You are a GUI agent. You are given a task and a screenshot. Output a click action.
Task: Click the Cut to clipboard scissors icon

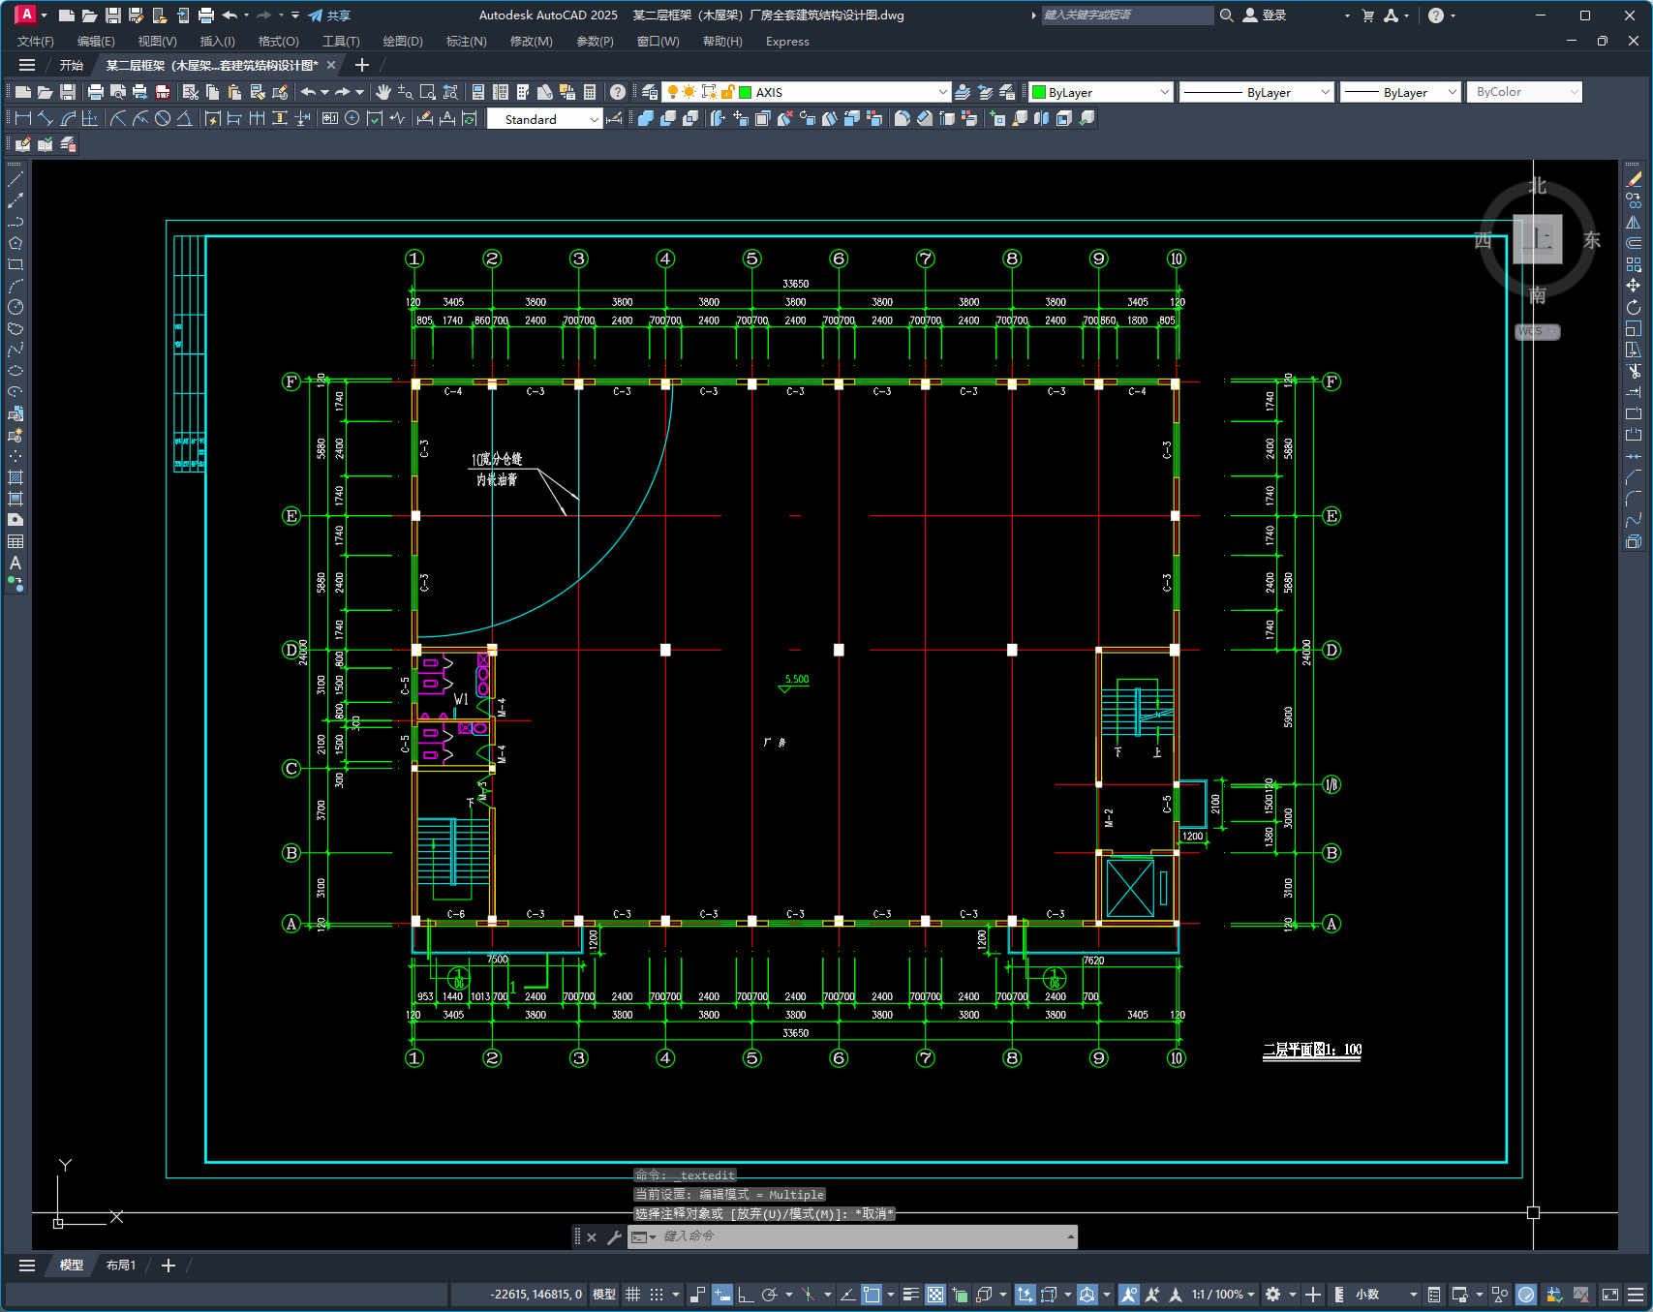click(x=190, y=92)
